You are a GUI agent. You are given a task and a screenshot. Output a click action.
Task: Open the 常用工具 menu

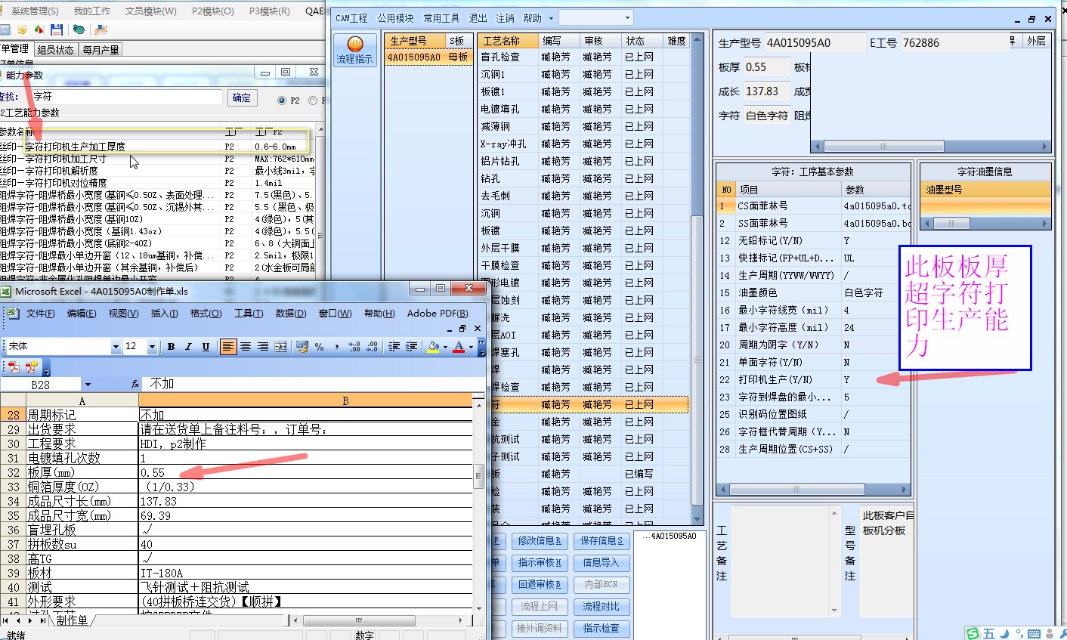[441, 18]
